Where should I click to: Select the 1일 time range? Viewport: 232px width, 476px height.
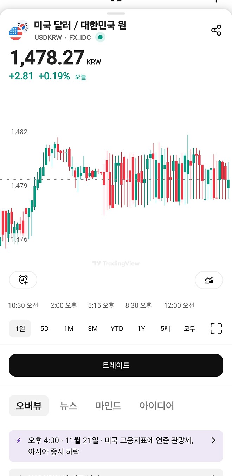[x=20, y=329]
